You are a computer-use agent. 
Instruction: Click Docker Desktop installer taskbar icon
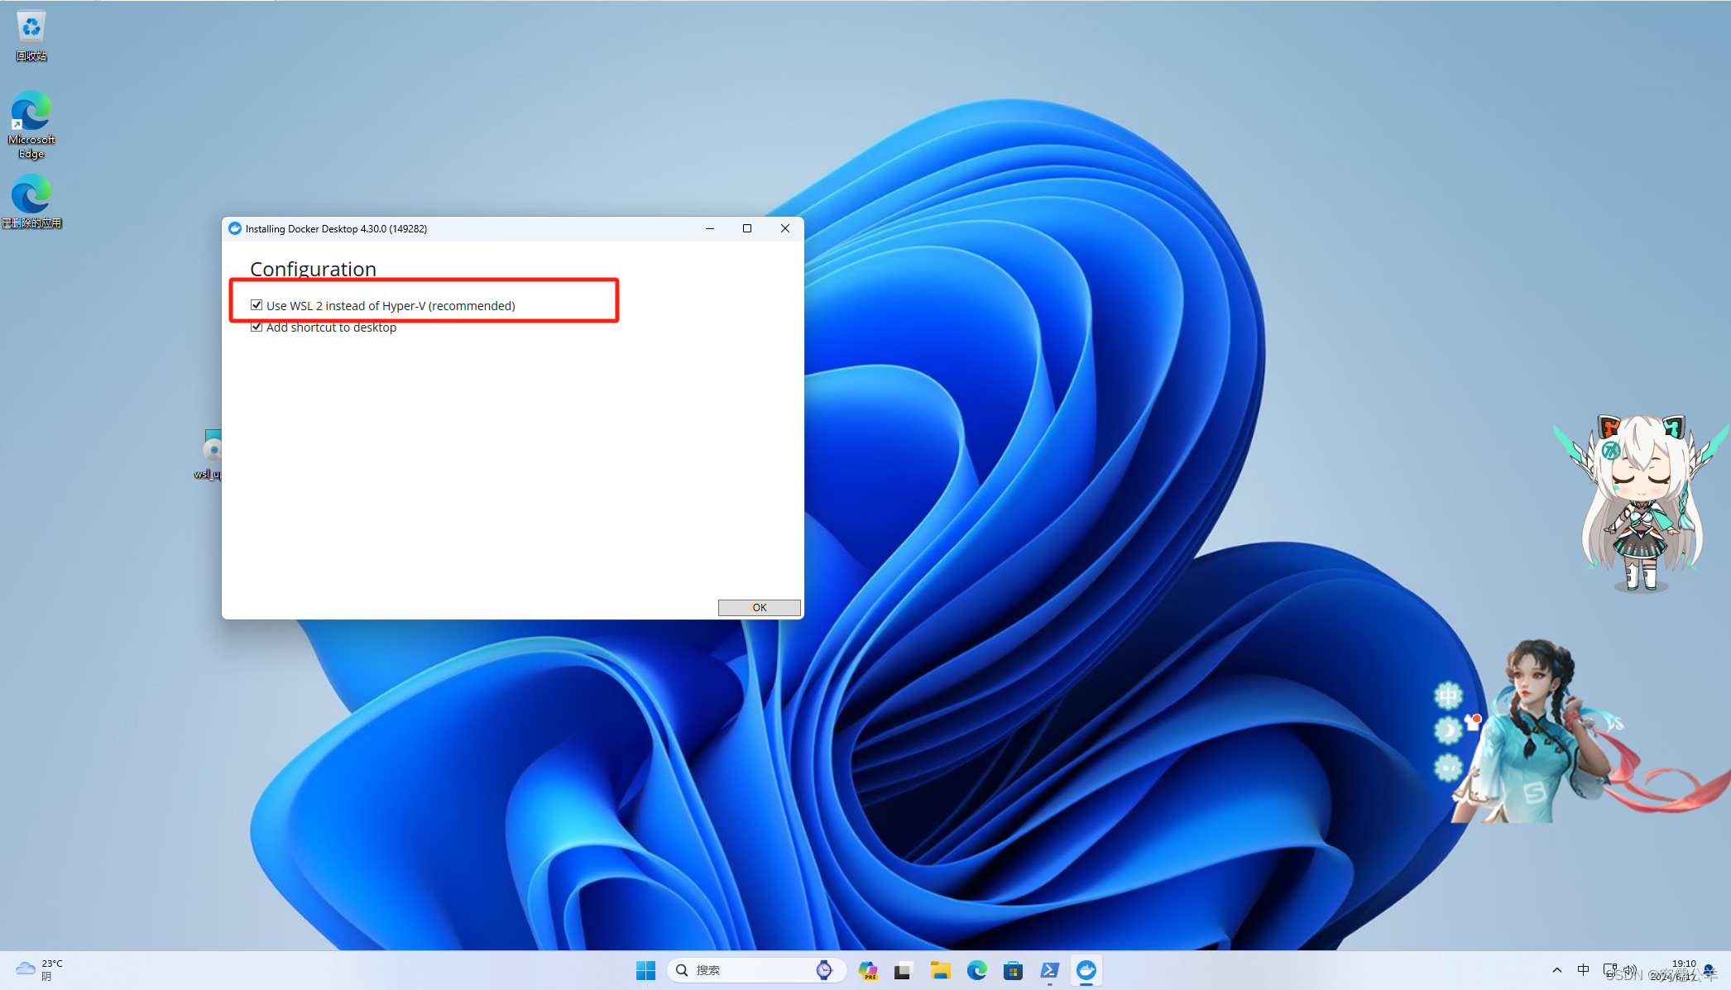(x=1086, y=970)
